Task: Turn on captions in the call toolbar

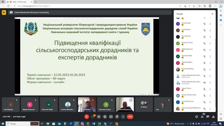Action: tap(99, 117)
